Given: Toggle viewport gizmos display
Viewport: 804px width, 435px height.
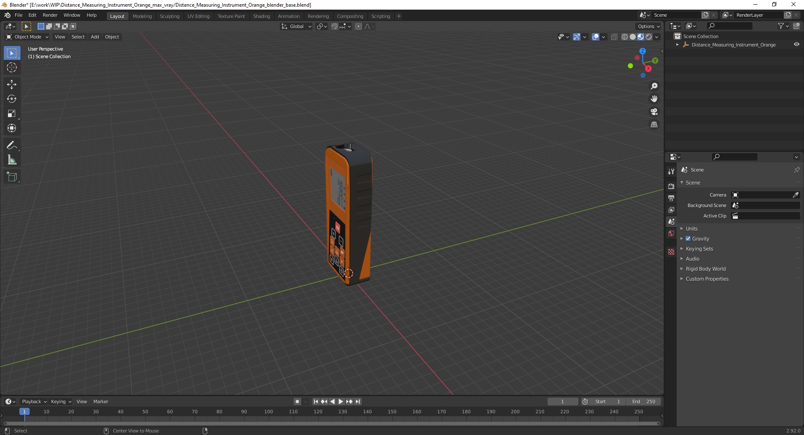Looking at the screenshot, I should click(577, 37).
